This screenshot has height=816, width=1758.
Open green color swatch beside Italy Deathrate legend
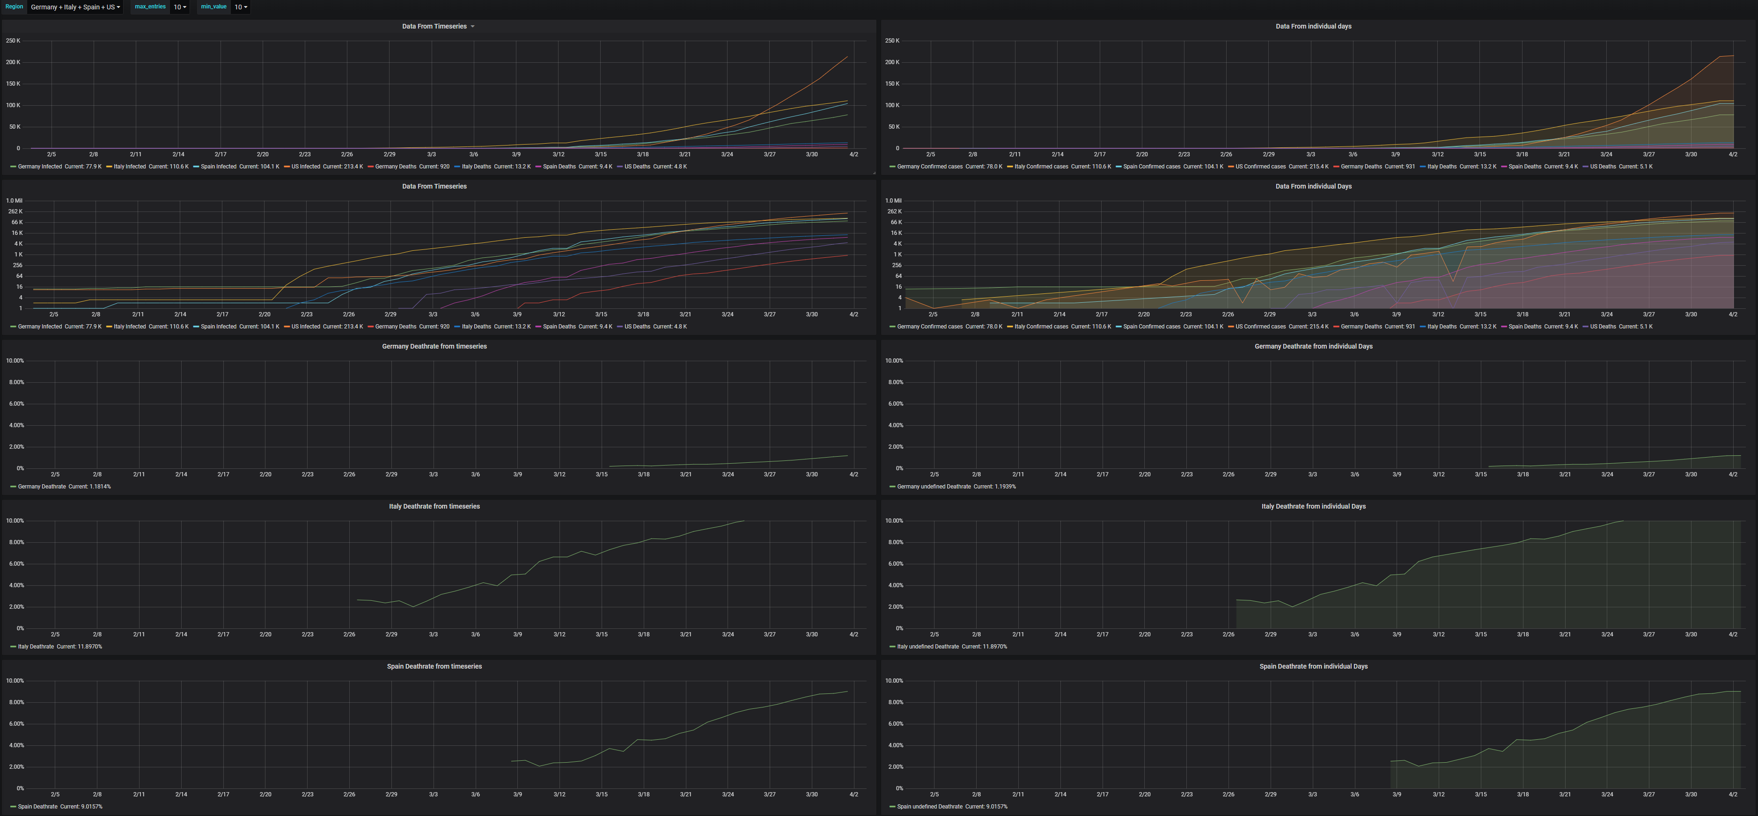tap(13, 647)
